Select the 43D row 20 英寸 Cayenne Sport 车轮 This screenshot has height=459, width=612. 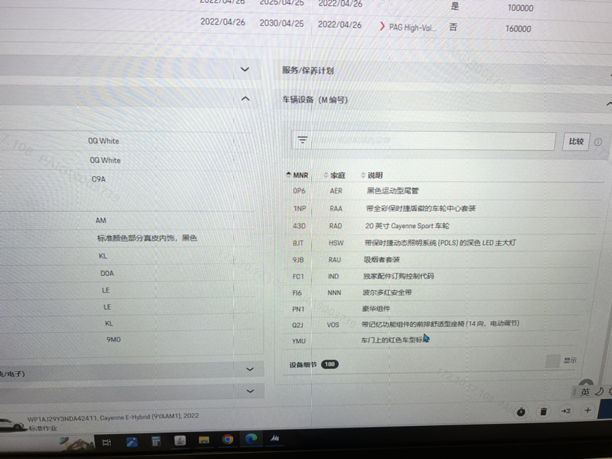pos(440,226)
